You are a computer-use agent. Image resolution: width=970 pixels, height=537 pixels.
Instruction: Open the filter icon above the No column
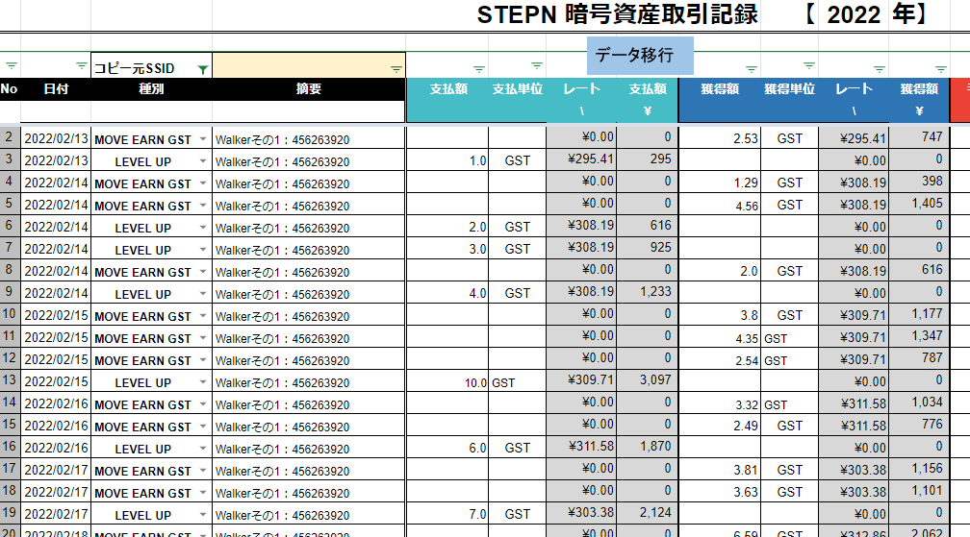click(x=11, y=67)
